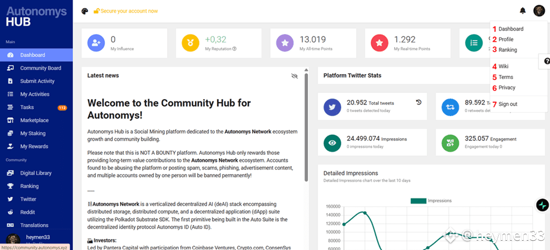The image size is (550, 250).
Task: Select Profile in the user dropdown
Action: tap(506, 39)
